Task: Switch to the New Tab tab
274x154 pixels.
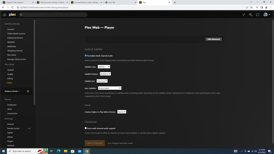Action: coord(121,2)
